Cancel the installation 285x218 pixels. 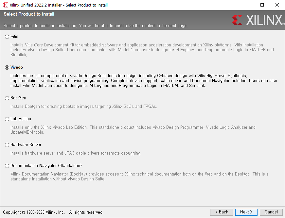(271, 212)
